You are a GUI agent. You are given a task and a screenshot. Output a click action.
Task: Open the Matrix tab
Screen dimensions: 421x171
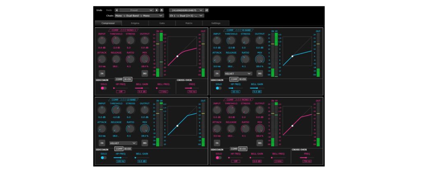click(x=189, y=23)
